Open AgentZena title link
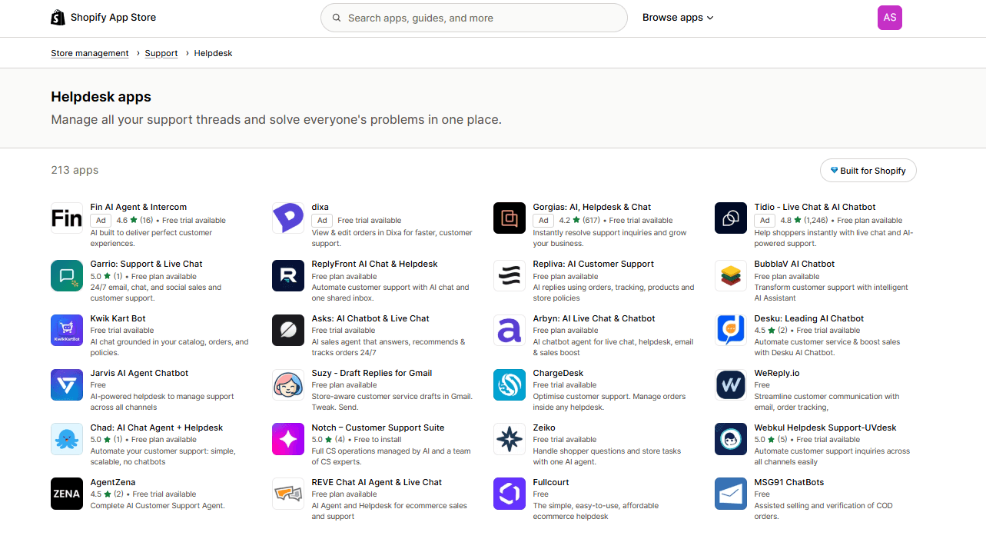 pos(113,482)
